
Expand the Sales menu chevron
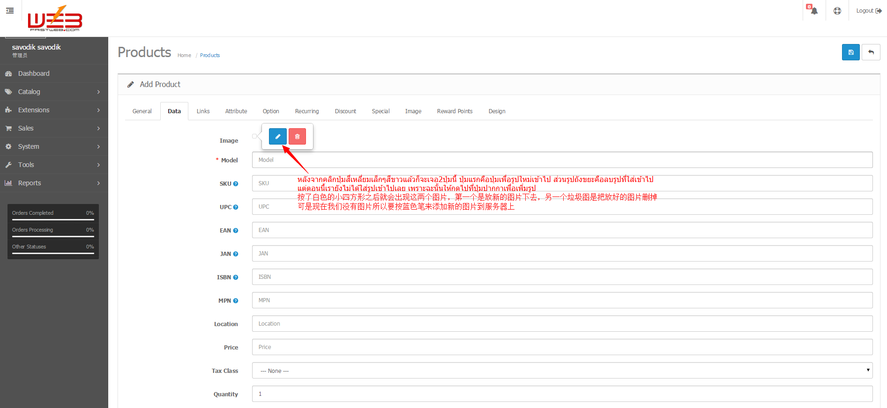[x=98, y=128]
